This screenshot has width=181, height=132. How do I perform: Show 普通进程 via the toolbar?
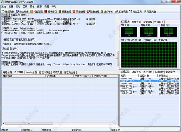65,11
